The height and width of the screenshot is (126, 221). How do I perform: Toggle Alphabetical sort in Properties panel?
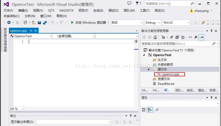[150, 110]
